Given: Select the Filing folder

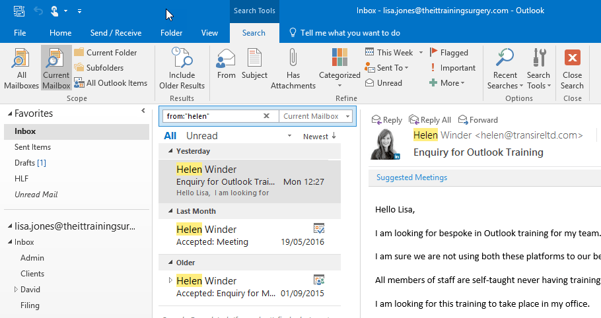Looking at the screenshot, I should pos(30,305).
